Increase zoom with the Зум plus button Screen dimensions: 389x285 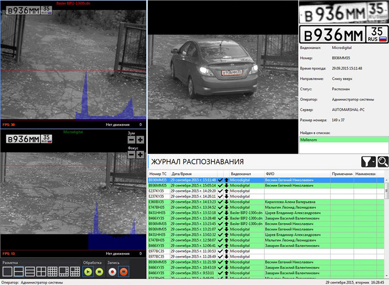pos(140,140)
